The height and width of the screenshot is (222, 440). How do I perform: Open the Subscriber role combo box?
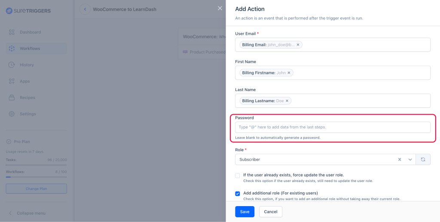click(325, 159)
